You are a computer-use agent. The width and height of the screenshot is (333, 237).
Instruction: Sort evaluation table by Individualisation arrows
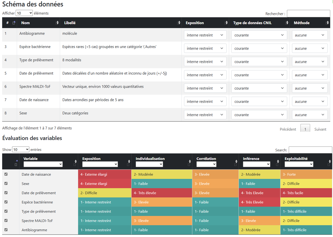[x=190, y=161]
